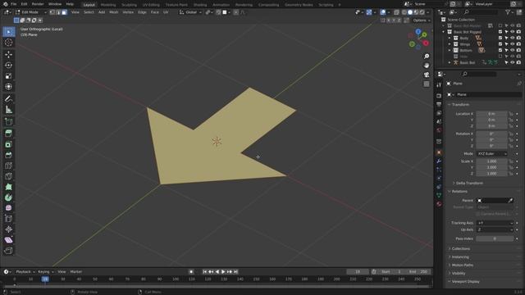
Task: Open the Tracking Axis dropdown
Action: pos(495,223)
